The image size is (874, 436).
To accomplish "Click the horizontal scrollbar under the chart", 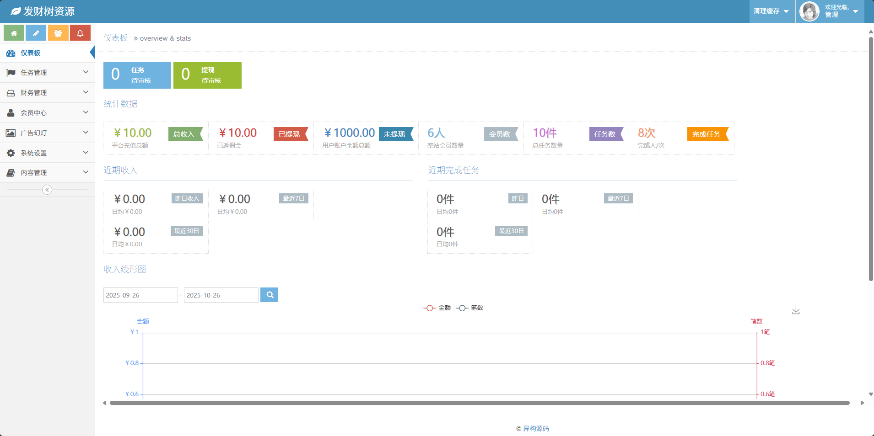I will (479, 403).
